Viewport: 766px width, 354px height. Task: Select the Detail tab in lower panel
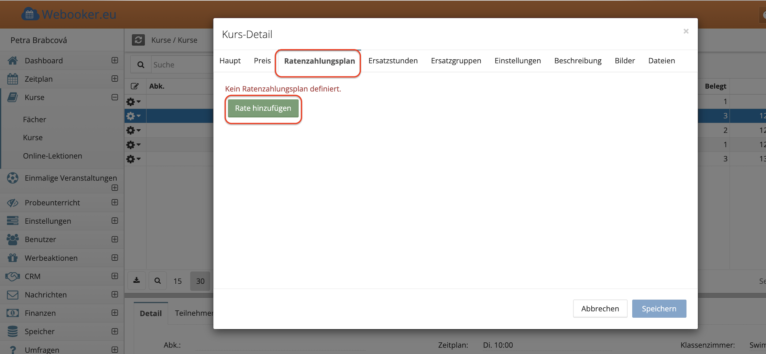[x=151, y=313]
